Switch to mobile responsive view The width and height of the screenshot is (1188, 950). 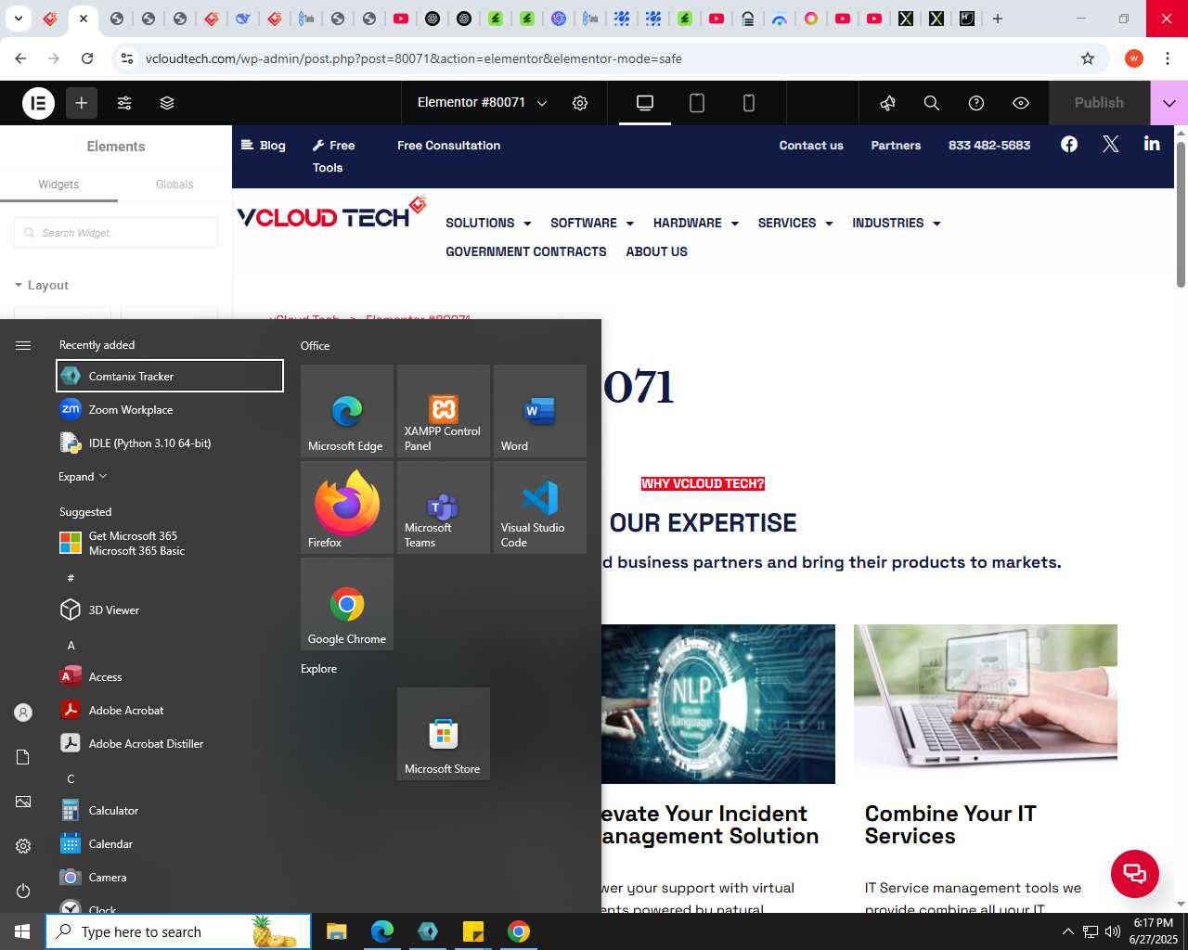(749, 103)
